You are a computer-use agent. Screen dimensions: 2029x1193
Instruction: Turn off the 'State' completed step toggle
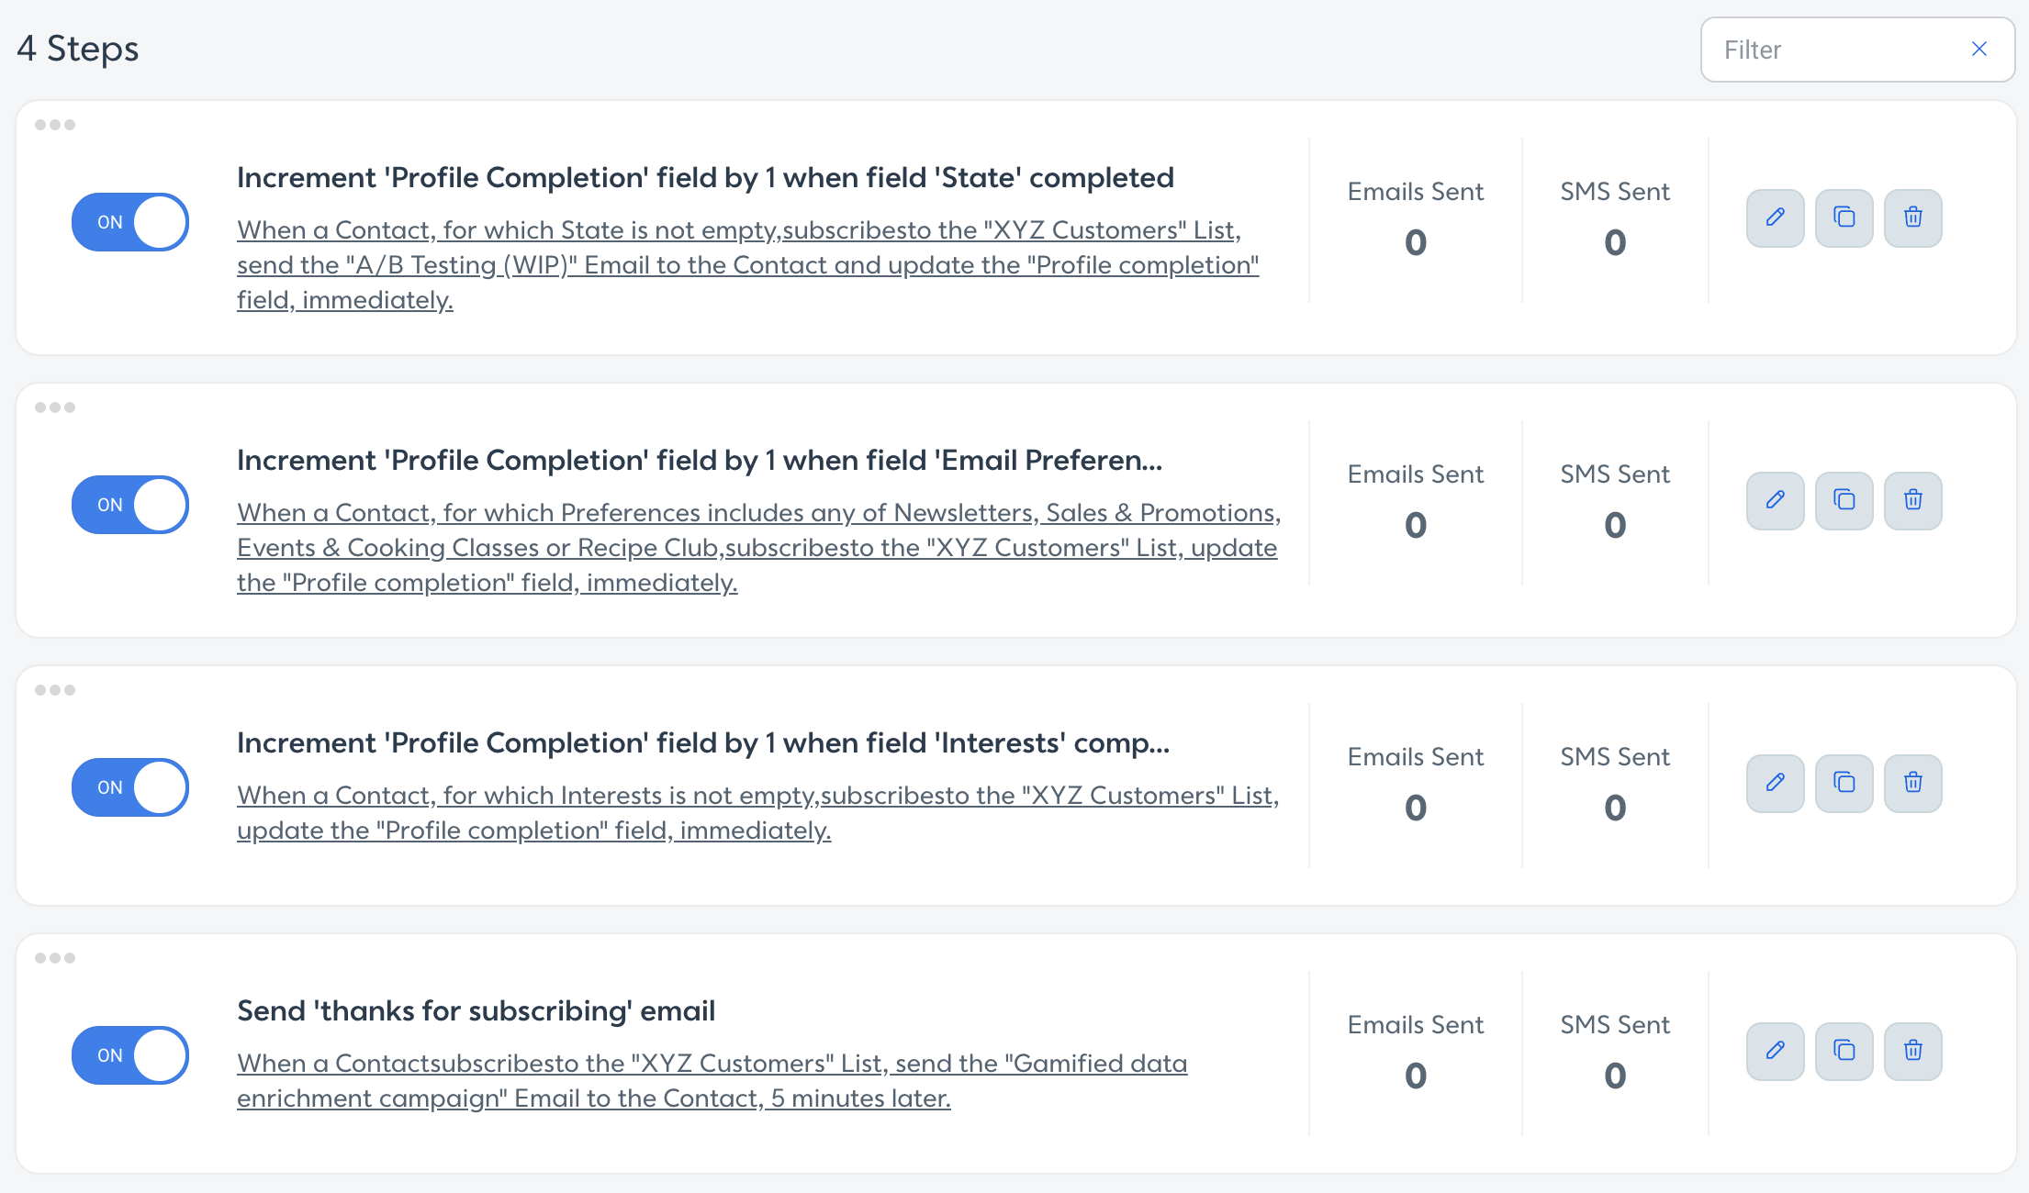point(130,222)
